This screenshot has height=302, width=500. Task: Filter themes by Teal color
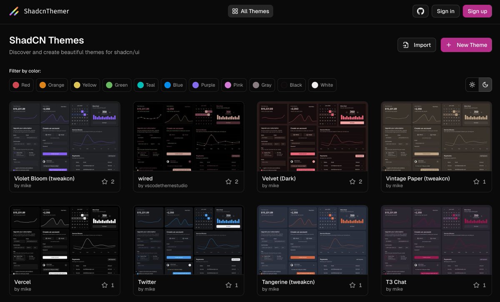(x=146, y=85)
